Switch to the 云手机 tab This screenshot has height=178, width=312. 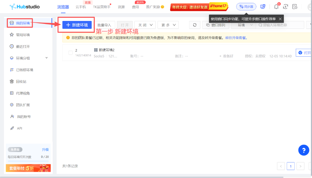click(x=81, y=7)
